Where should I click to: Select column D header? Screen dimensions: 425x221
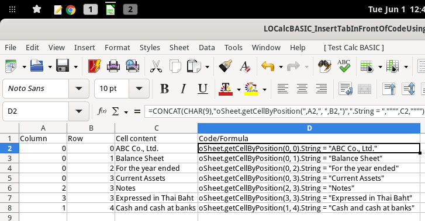click(x=309, y=128)
